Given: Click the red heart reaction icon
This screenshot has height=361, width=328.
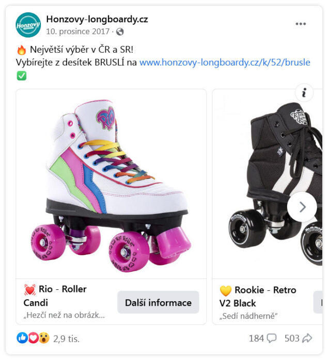Looking at the screenshot, I should coord(34,338).
